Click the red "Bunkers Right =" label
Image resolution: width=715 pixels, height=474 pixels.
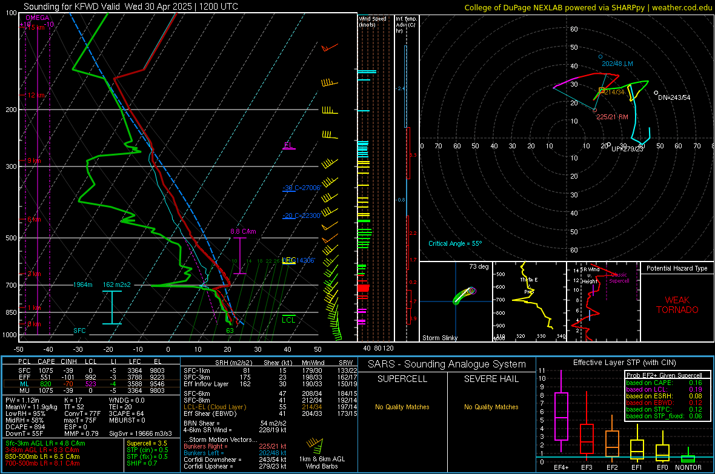click(x=205, y=447)
